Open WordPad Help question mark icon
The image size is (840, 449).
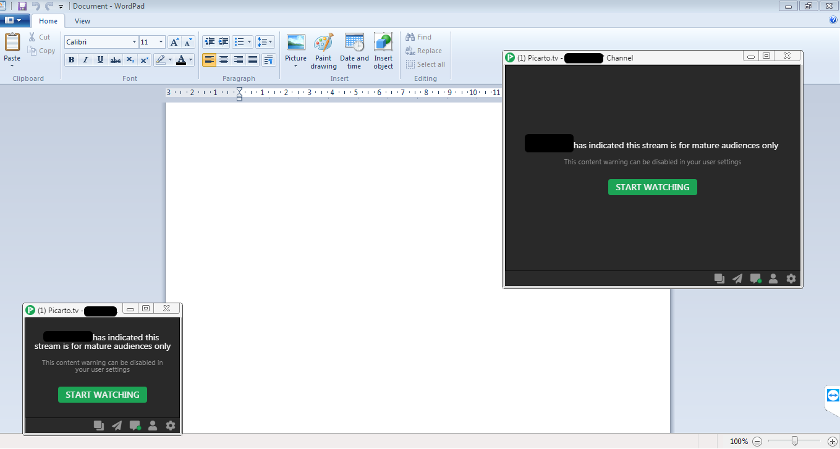pyautogui.click(x=833, y=20)
